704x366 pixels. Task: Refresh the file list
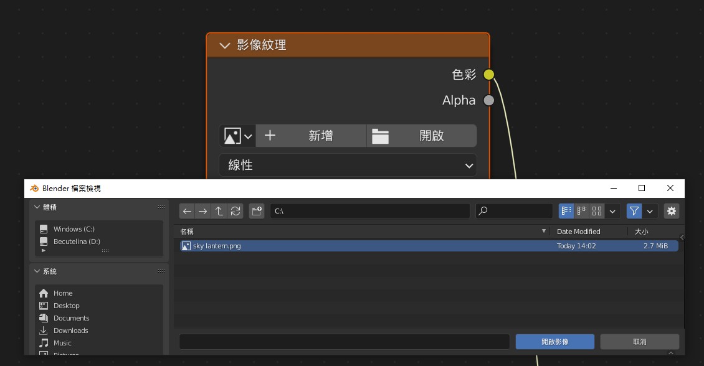pyautogui.click(x=235, y=211)
